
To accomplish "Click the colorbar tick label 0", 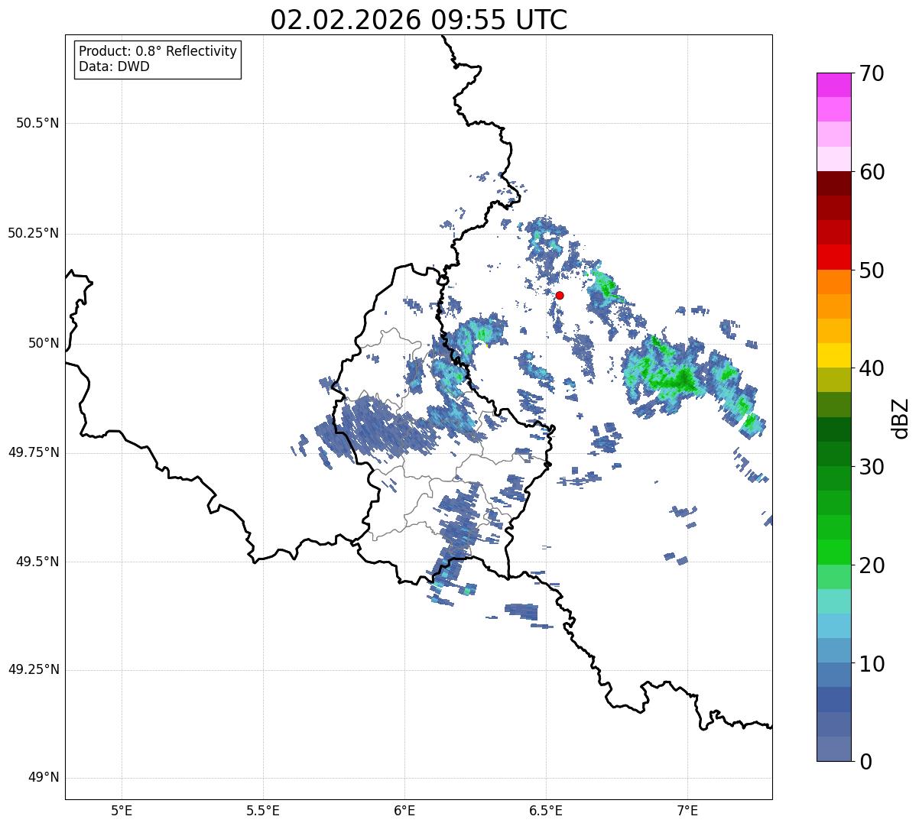I will (865, 762).
